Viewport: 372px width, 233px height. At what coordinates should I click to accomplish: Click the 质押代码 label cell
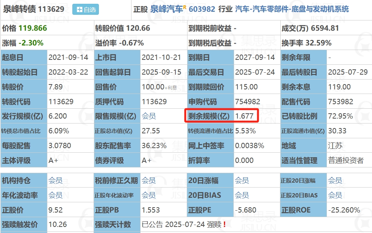coord(117,102)
